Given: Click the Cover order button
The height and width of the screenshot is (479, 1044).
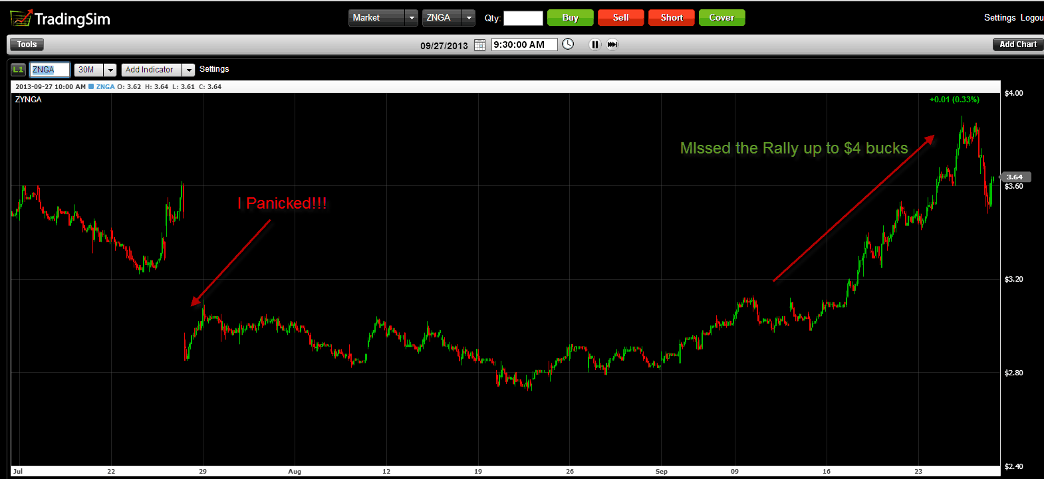Looking at the screenshot, I should [721, 18].
